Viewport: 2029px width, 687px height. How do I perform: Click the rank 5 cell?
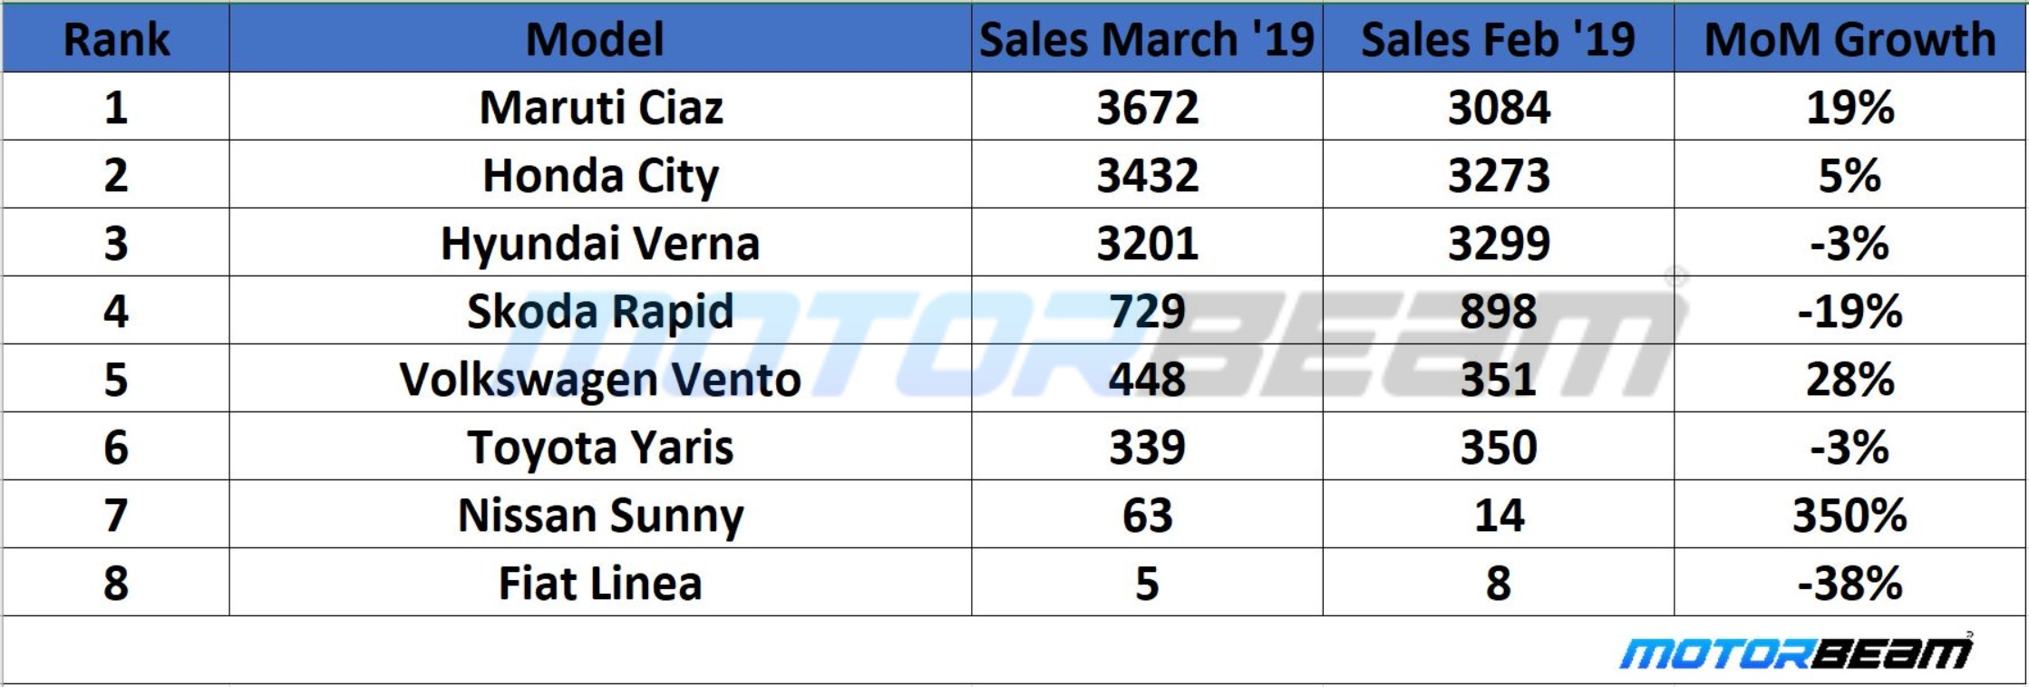tap(116, 380)
